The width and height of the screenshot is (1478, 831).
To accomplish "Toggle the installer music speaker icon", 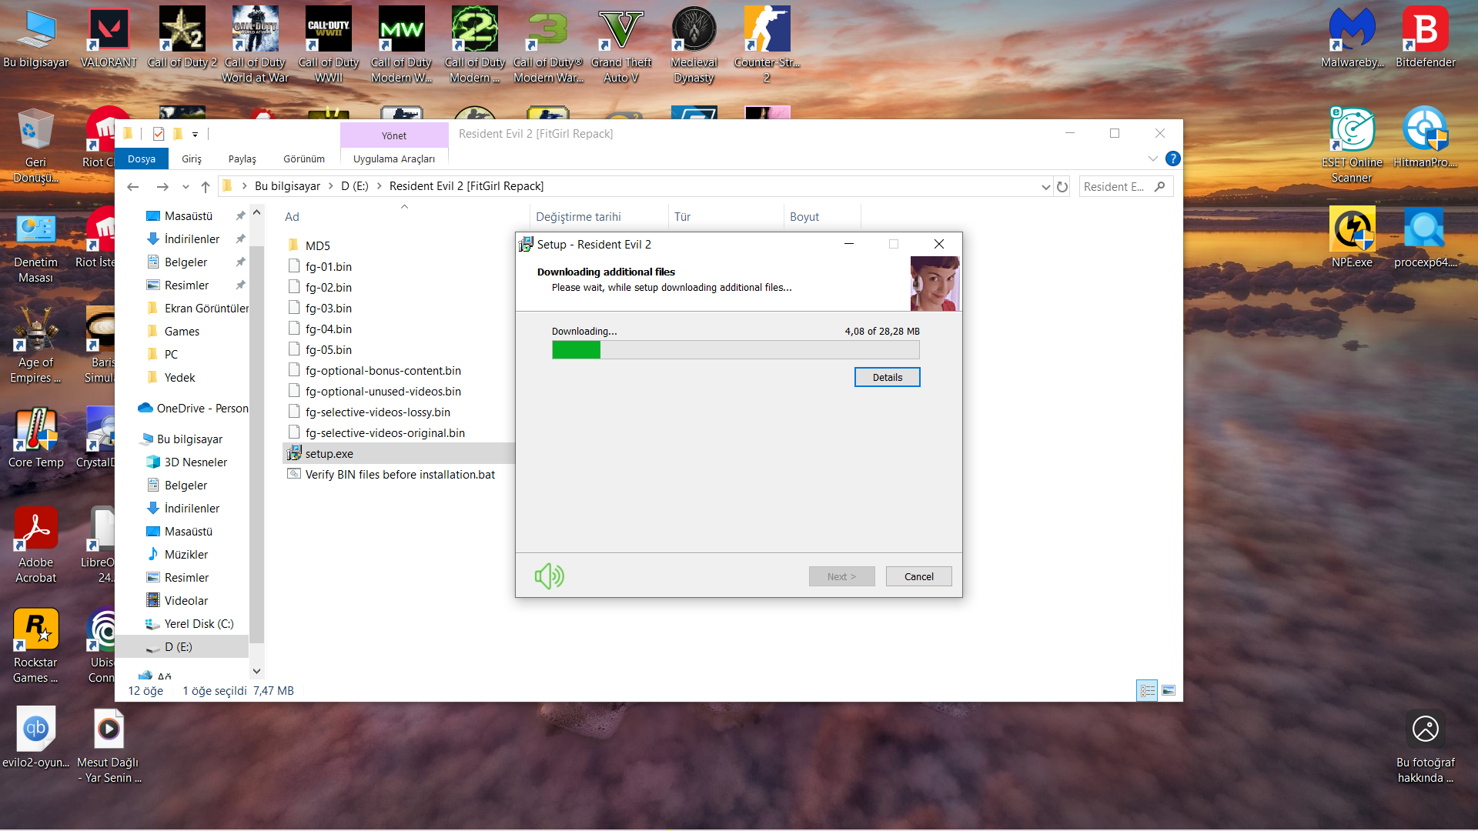I will pos(550,576).
